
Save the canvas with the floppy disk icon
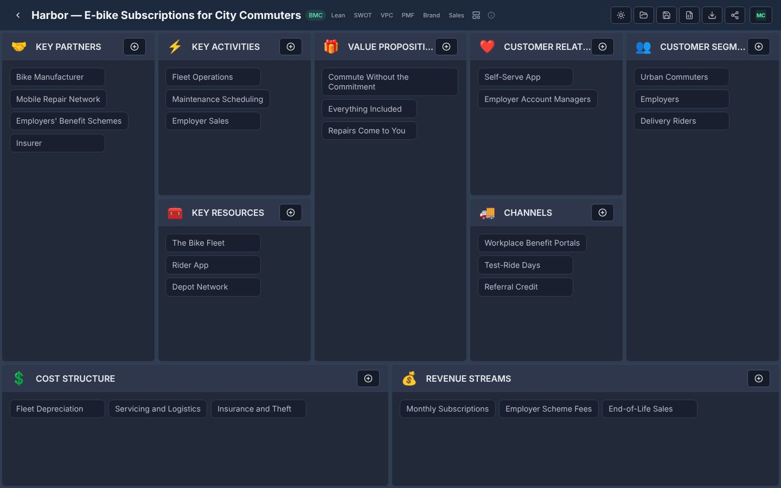pyautogui.click(x=667, y=15)
